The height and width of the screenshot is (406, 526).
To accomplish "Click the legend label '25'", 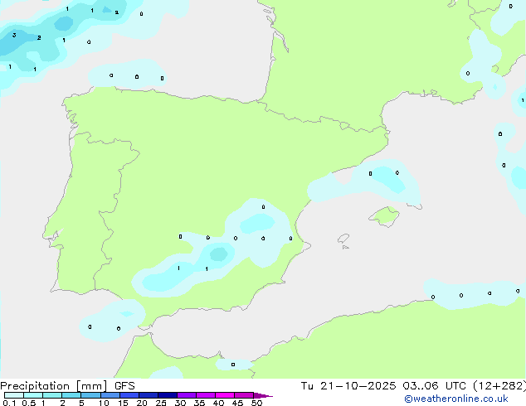I will [161, 403].
